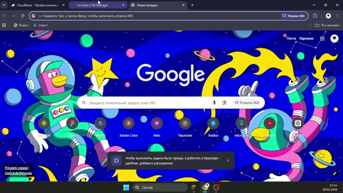Open the Chrome profile avatar in toolbar
The width and height of the screenshot is (343, 193).
pyautogui.click(x=328, y=16)
